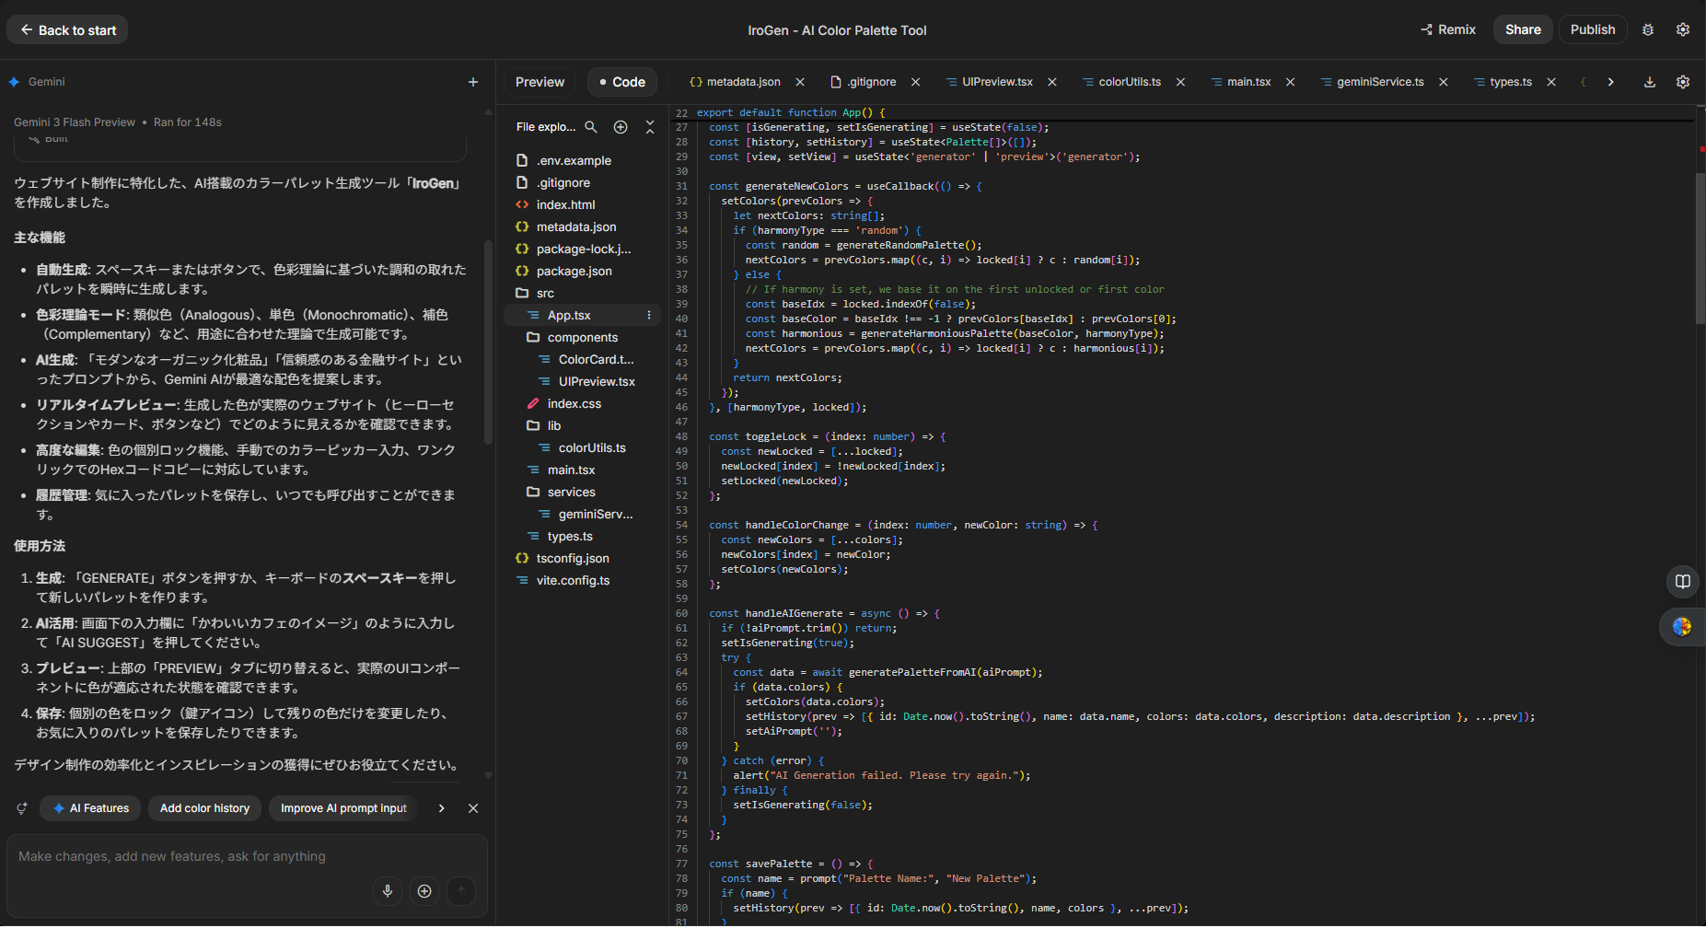Refresh the prompt suggestions

click(x=22, y=808)
